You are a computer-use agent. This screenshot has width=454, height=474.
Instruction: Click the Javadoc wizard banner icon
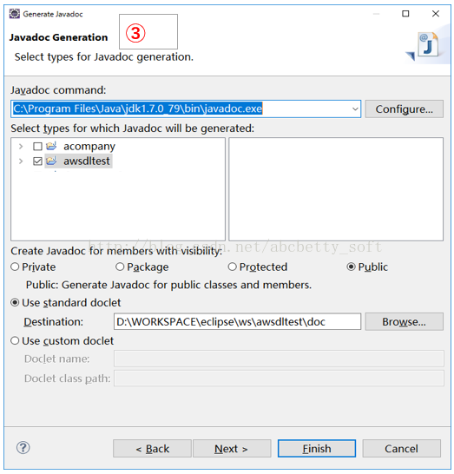424,46
